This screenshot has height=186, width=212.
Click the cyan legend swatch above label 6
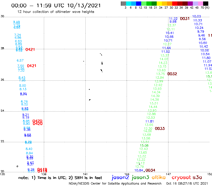tap(129, 3)
